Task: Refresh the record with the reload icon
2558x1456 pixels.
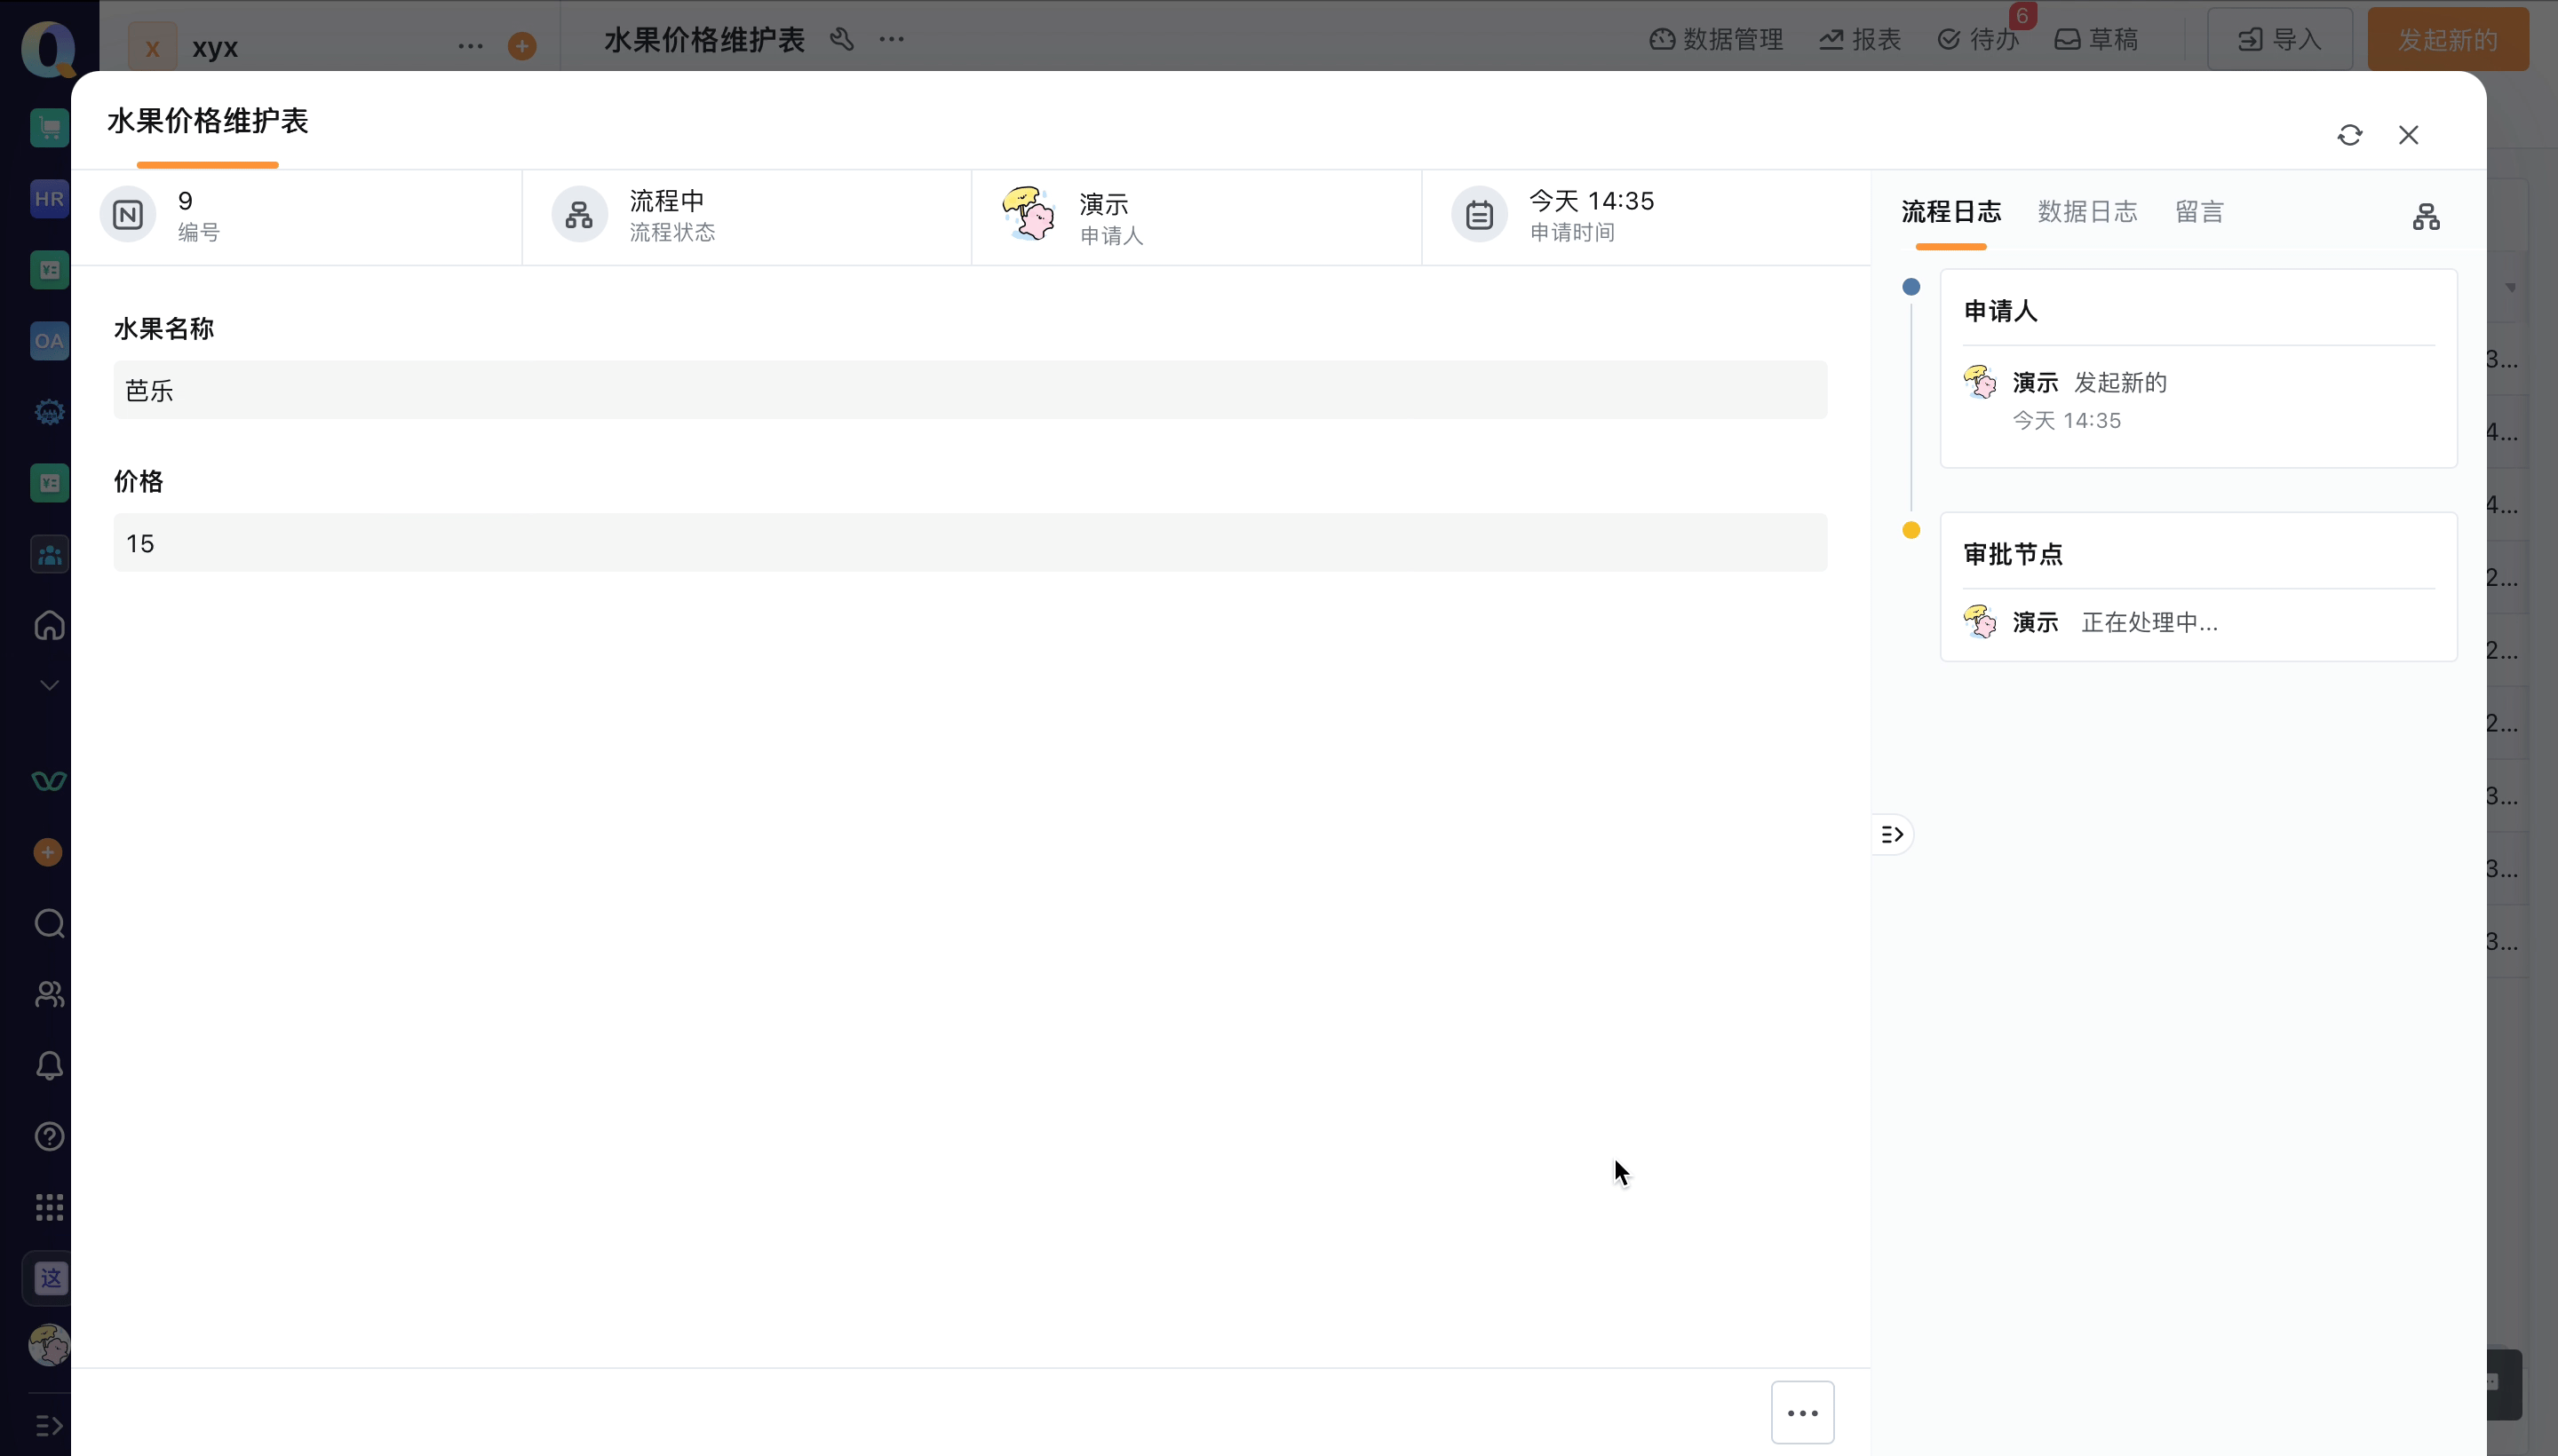Action: (x=2349, y=135)
